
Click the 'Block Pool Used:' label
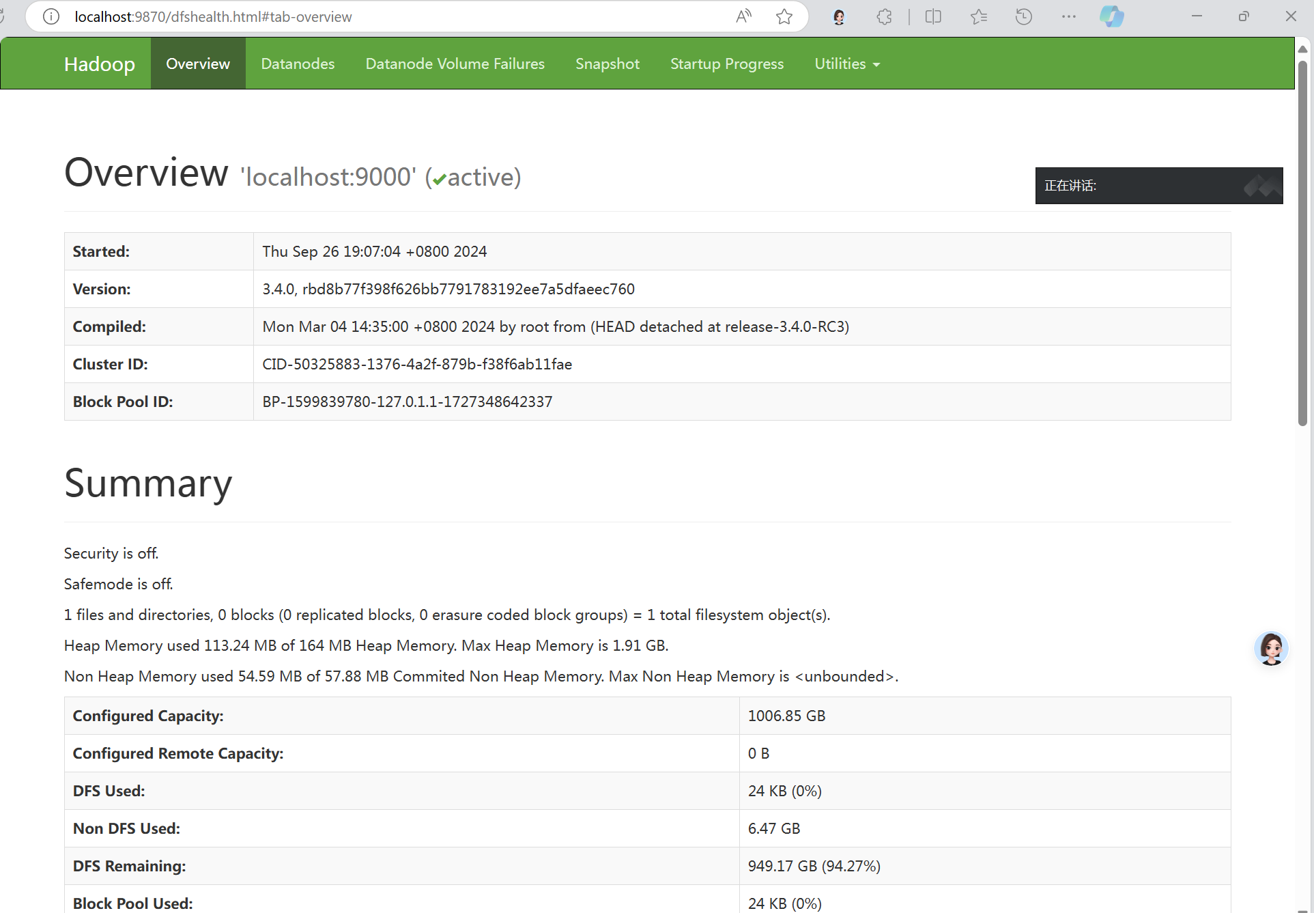pos(133,903)
